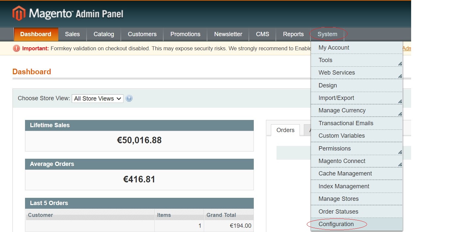Open the System menu
Image resolution: width=474 pixels, height=232 pixels.
pyautogui.click(x=328, y=34)
